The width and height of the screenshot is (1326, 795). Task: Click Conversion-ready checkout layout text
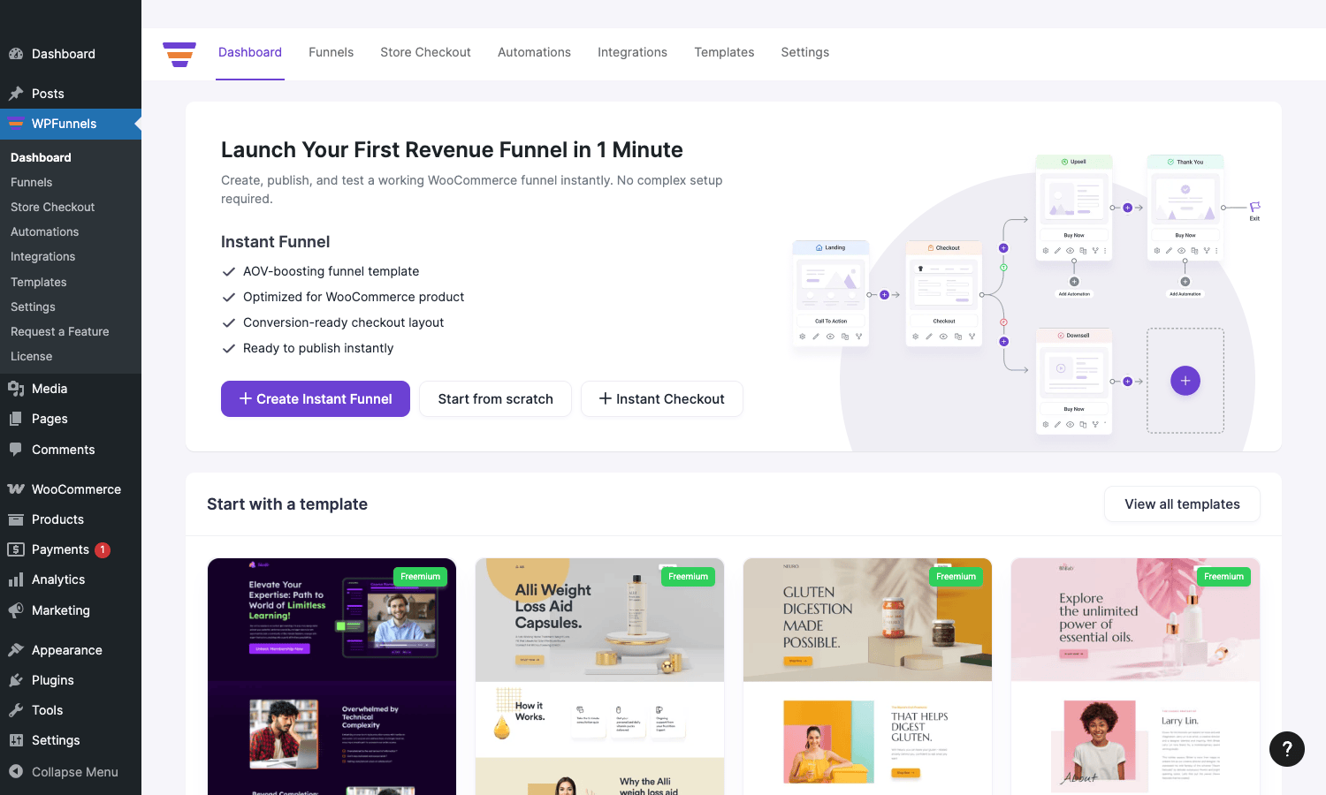343,322
